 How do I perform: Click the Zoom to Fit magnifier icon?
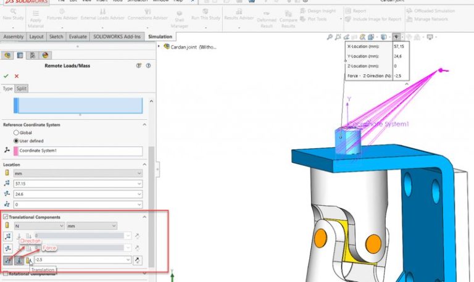(x=330, y=37)
